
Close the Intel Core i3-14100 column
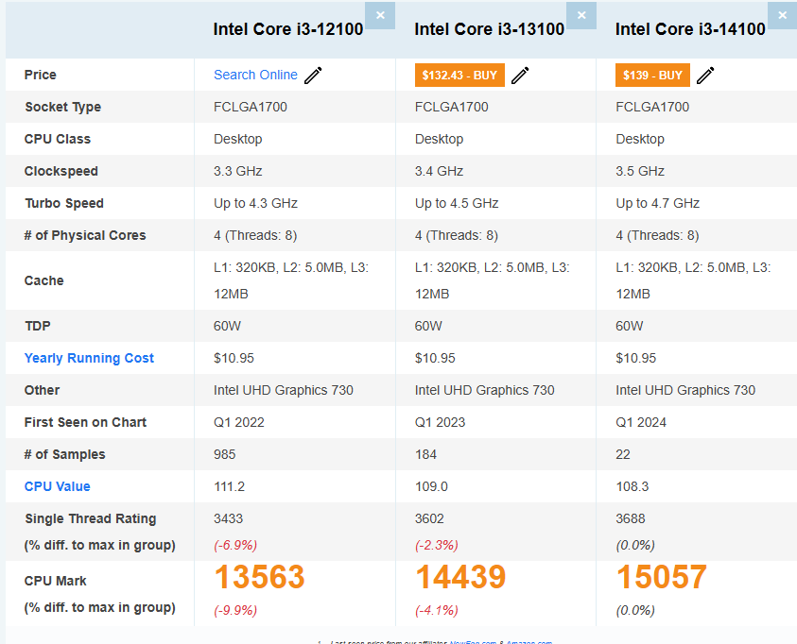coord(782,15)
